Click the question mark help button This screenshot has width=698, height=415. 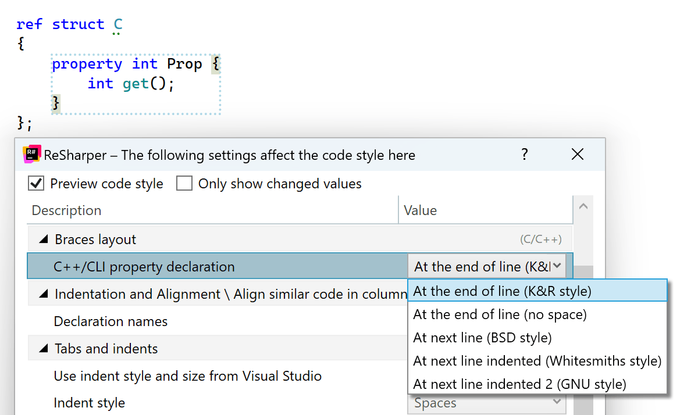525,155
